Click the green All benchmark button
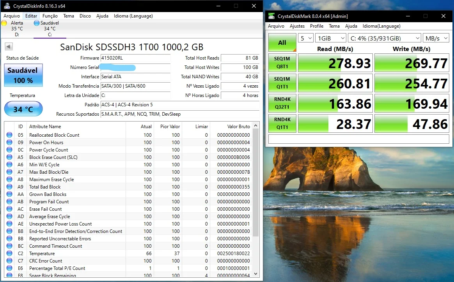 pos(282,42)
